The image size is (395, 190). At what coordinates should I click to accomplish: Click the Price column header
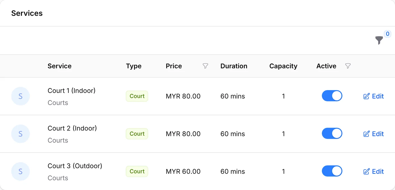(x=174, y=66)
